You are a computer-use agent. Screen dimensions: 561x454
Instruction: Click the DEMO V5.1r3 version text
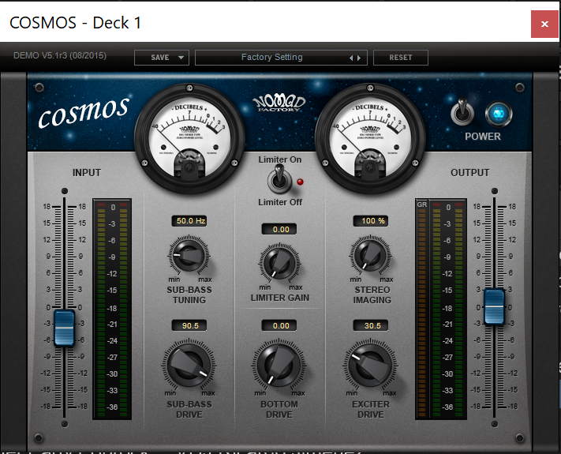point(60,55)
